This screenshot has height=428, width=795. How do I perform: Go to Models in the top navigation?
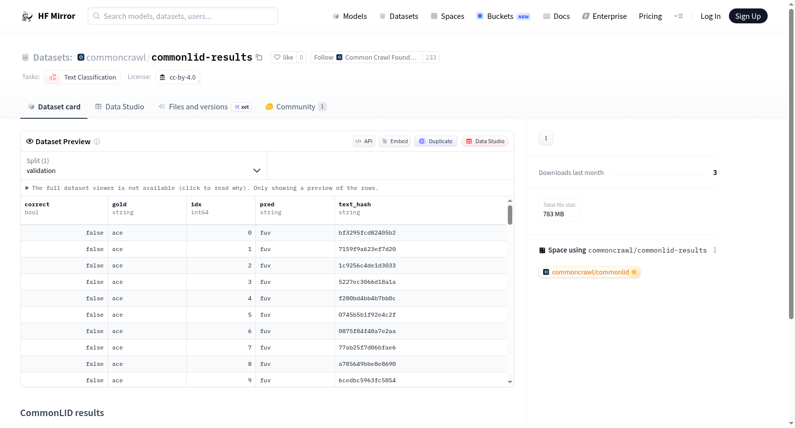350,16
